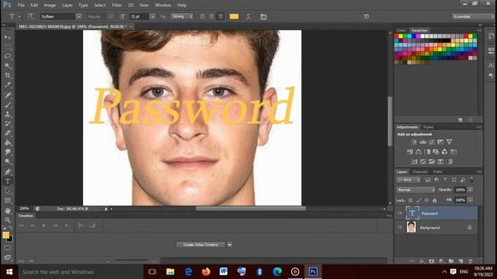Open the layer Opacity dropdown arrow
Image resolution: width=497 pixels, height=279 pixels.
point(471,190)
